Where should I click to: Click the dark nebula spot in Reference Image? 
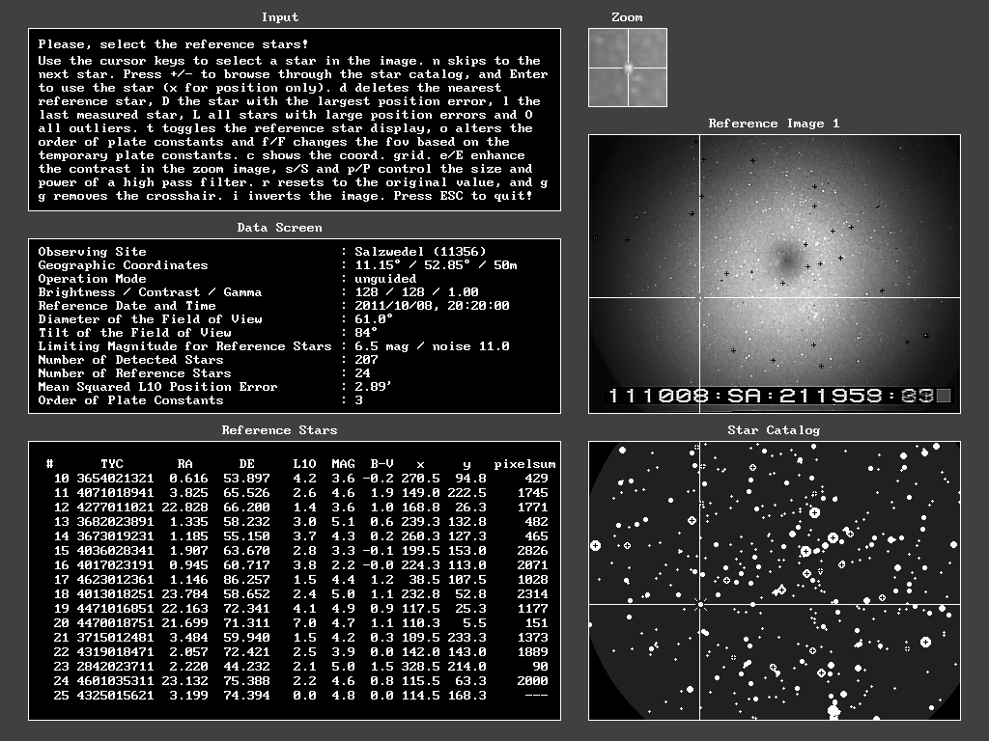tap(782, 258)
